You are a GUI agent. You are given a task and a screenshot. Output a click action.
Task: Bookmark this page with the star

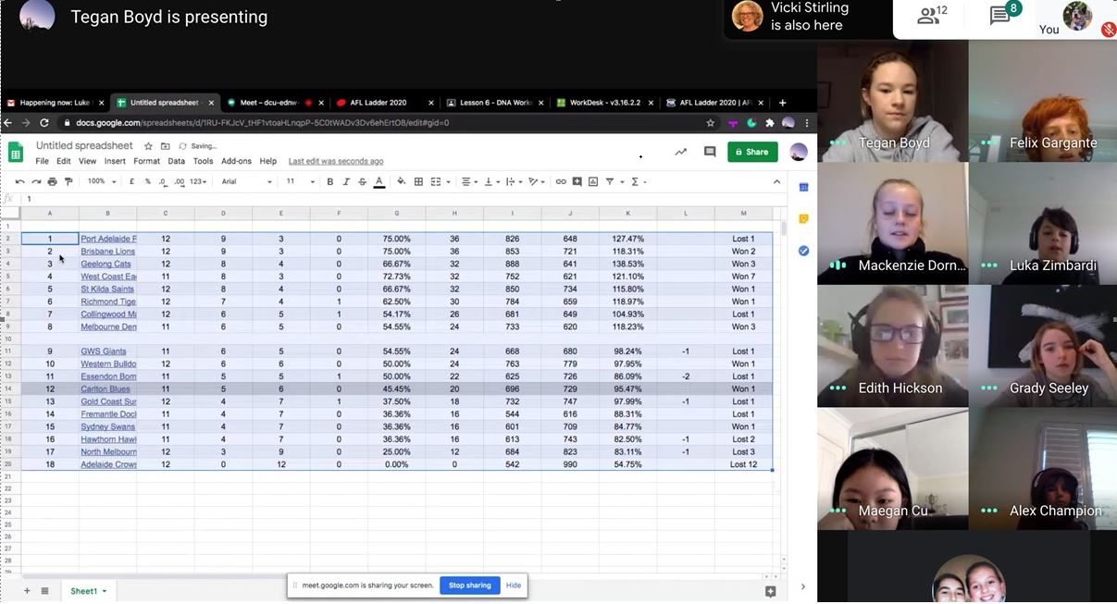tap(711, 123)
